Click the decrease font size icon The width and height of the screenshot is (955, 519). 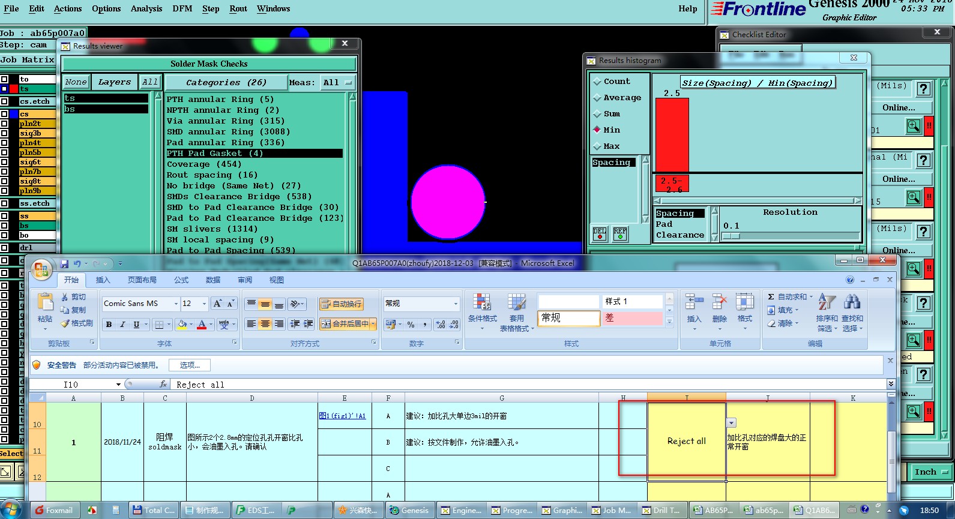(230, 304)
